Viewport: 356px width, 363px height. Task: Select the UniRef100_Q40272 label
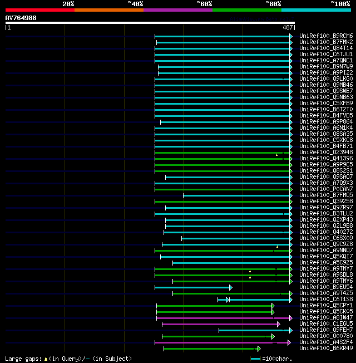pos(326,232)
